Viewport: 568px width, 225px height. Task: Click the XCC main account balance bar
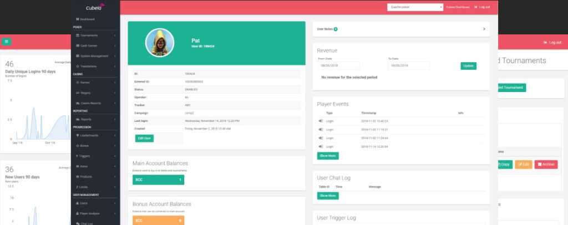point(158,180)
